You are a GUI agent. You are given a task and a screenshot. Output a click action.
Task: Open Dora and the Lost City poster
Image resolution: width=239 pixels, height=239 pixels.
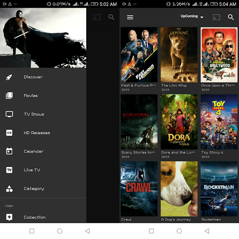coord(179,122)
